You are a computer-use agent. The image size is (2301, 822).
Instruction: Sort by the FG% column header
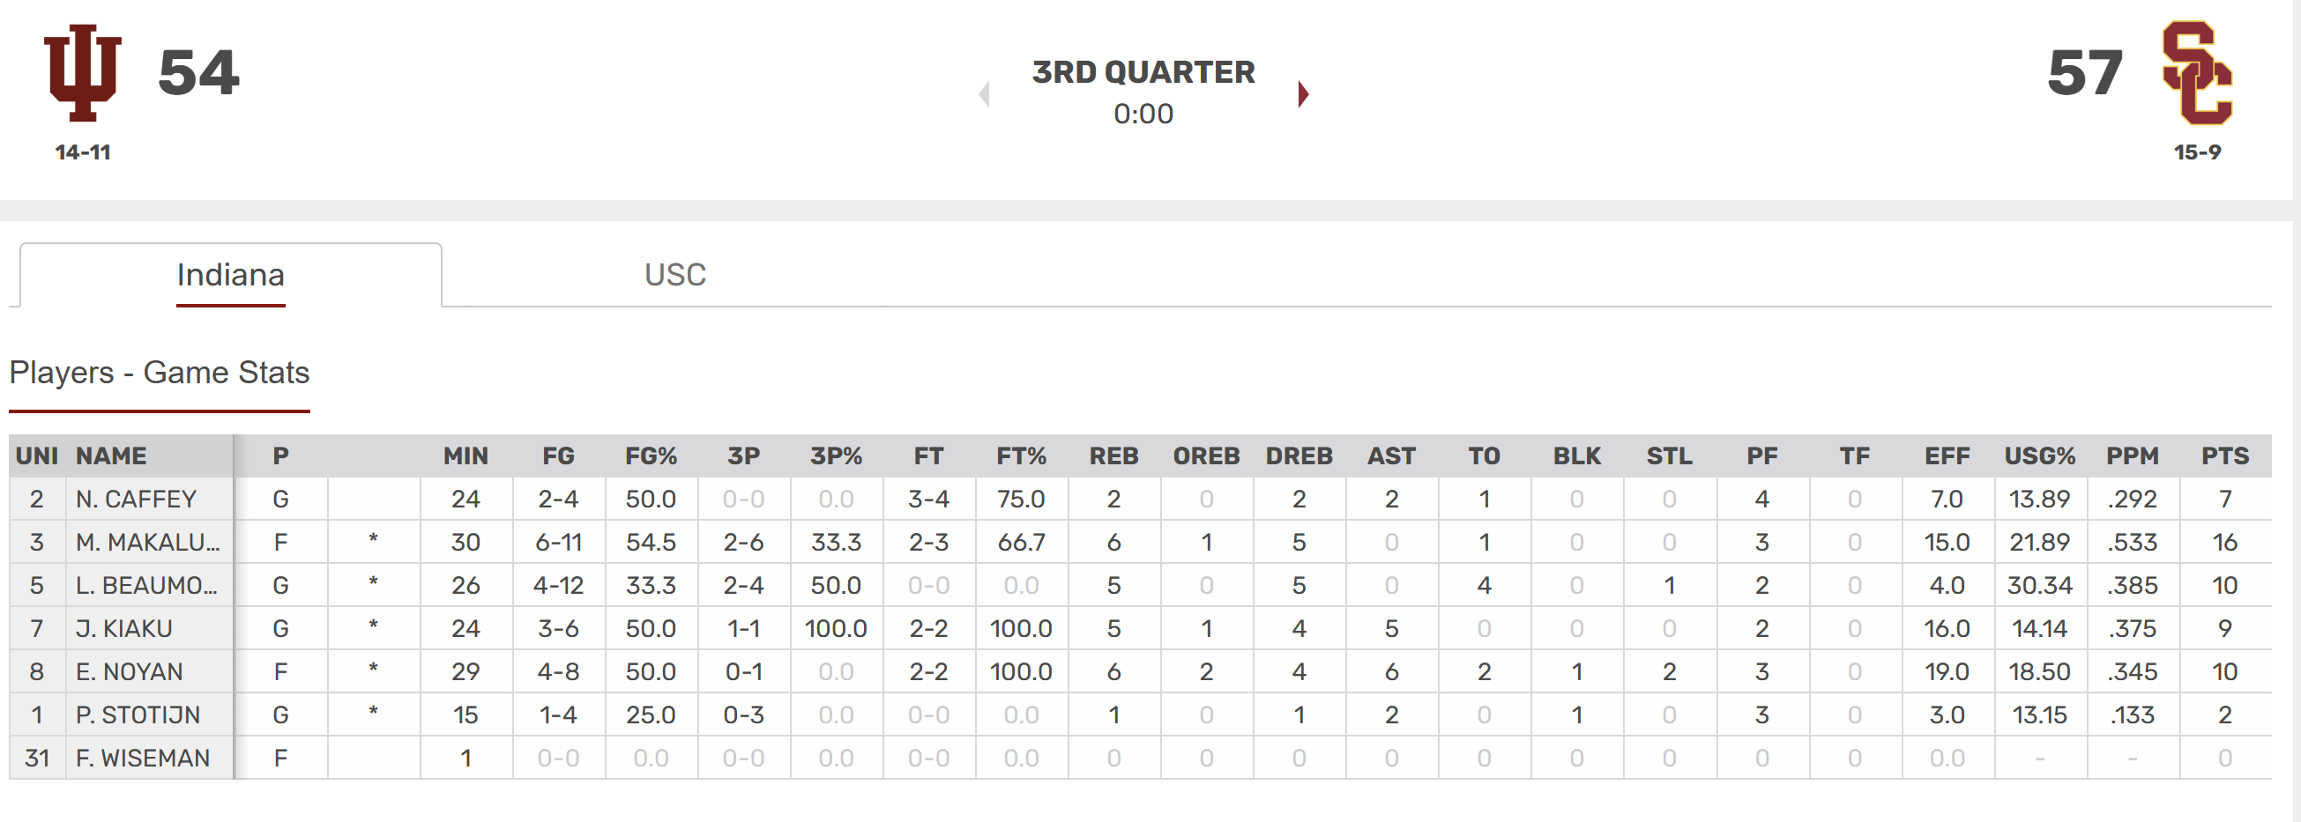point(651,456)
